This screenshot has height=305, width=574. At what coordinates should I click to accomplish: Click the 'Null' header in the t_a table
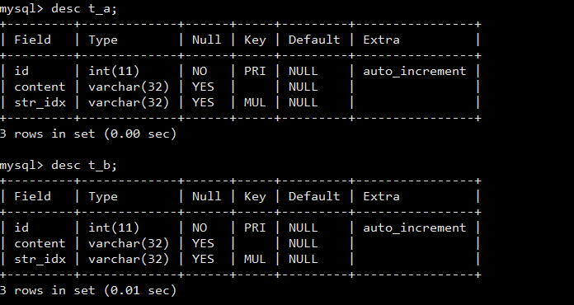pos(207,40)
